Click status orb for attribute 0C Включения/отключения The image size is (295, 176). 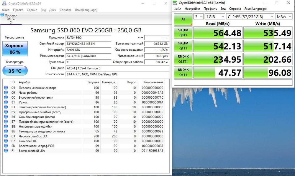(6, 97)
